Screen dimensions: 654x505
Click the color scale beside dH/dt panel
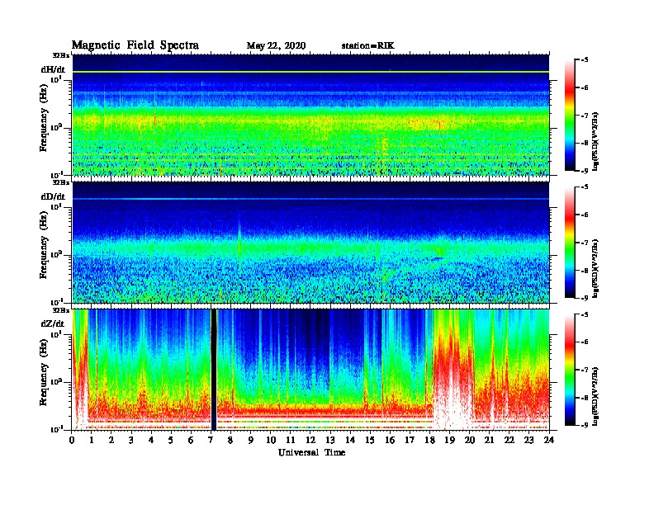[x=569, y=116]
